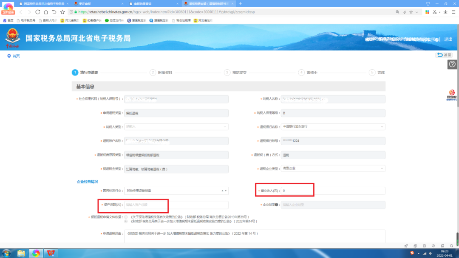Click the undo/restore closed tab icon
The height and width of the screenshot is (258, 459).
pos(54,12)
